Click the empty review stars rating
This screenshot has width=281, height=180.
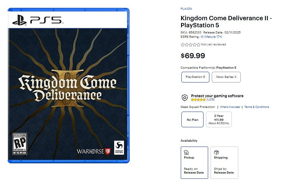click(x=190, y=44)
